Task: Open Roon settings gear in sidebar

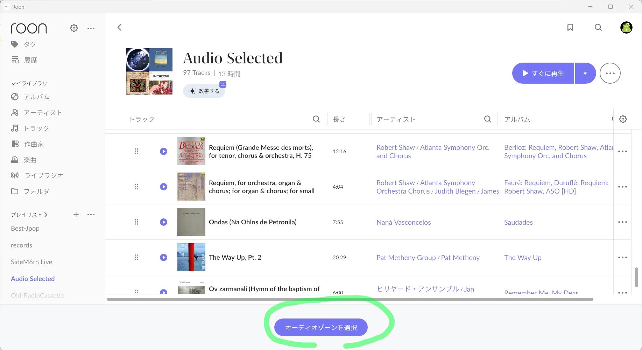Action: click(74, 28)
